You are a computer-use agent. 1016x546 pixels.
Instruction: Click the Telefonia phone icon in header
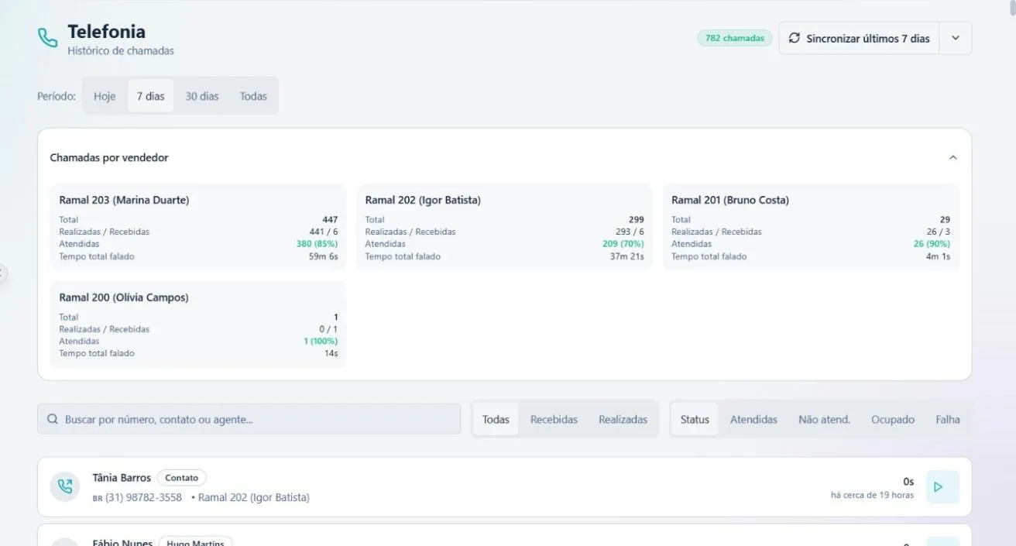coord(48,38)
